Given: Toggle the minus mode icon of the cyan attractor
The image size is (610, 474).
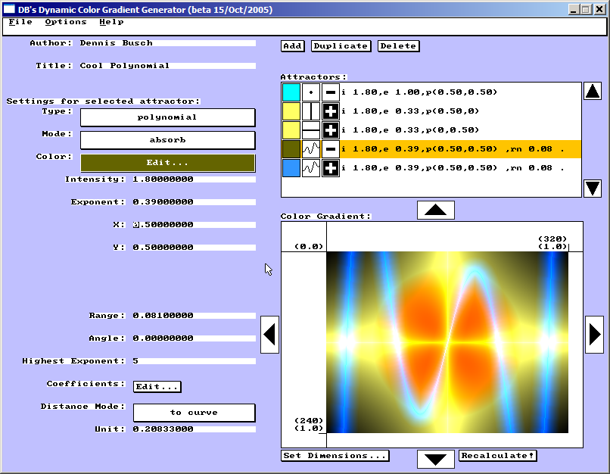Looking at the screenshot, I should [330, 92].
